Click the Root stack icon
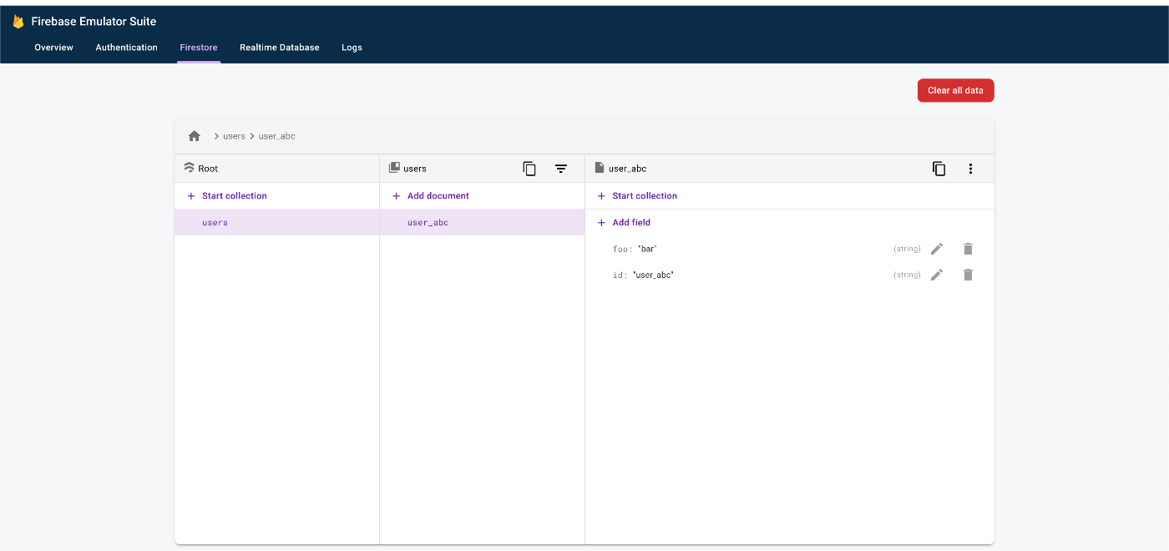1169x551 pixels. pos(190,168)
